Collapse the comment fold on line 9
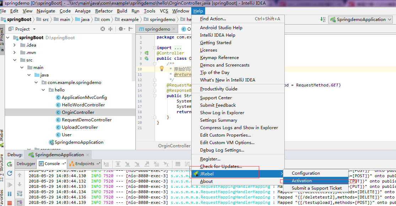The height and width of the screenshot is (206, 396). 155,64
